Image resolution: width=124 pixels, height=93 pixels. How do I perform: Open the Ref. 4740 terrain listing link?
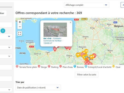pos(53,41)
